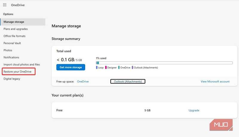Click the '5 GB' plan size value

click(147, 110)
